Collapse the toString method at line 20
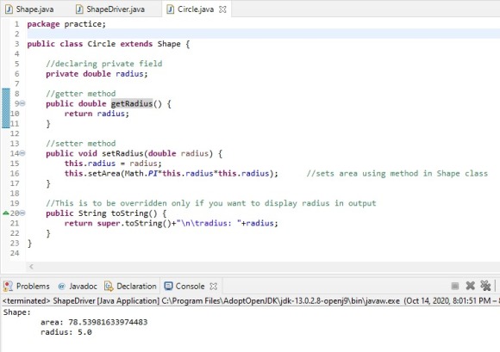Screen dimensions: 500x352 [22, 213]
